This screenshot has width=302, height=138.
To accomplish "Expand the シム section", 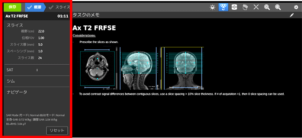I will click(x=11, y=81).
